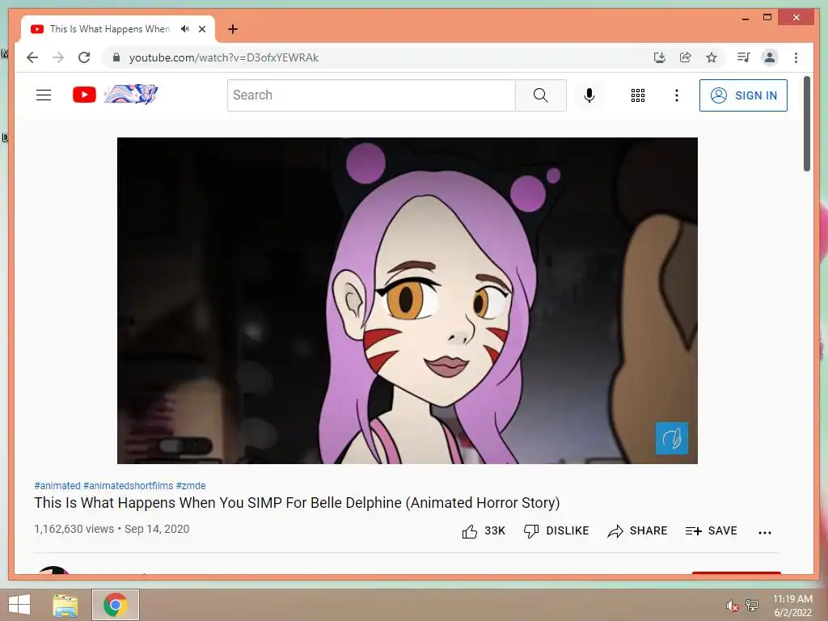
Task: Open the #animatedshortfilms hashtag link
Action: point(129,486)
